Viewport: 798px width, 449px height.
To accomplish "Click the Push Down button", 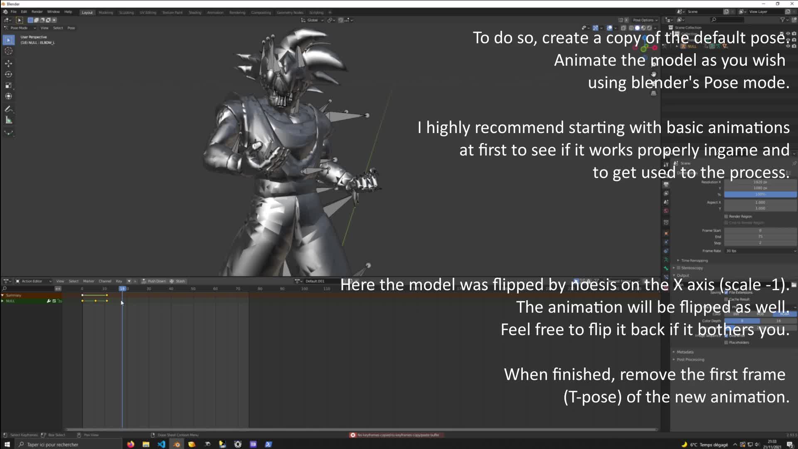I will [x=154, y=281].
